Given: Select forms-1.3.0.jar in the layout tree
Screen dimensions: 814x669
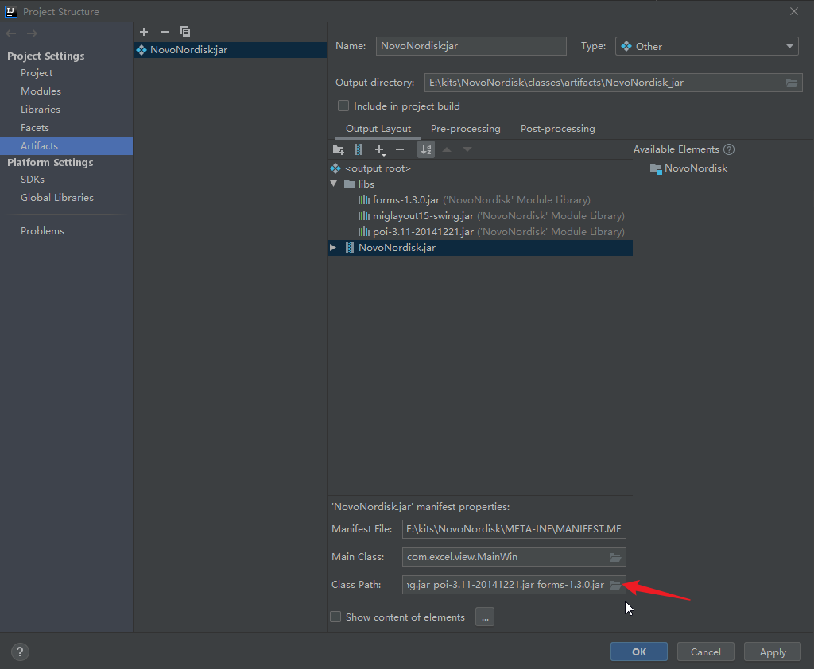Looking at the screenshot, I should coord(406,199).
